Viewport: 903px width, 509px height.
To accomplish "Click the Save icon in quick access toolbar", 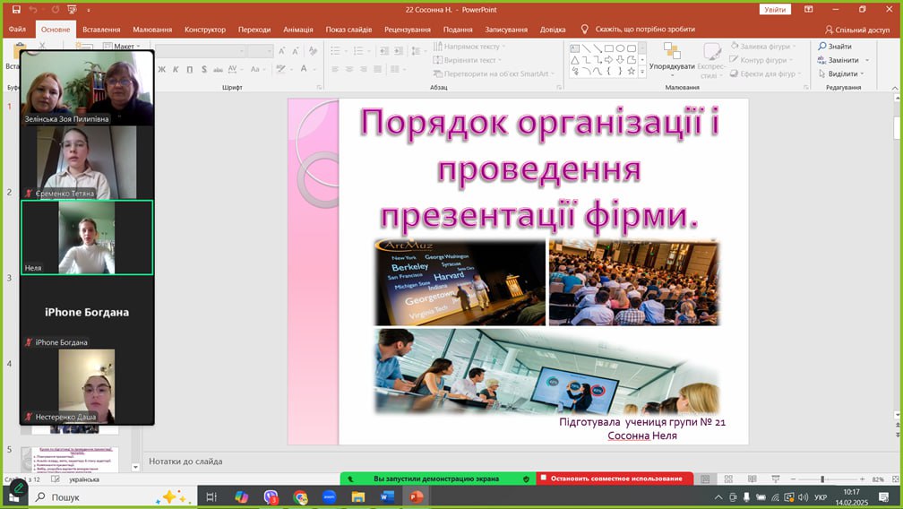I will click(16, 10).
